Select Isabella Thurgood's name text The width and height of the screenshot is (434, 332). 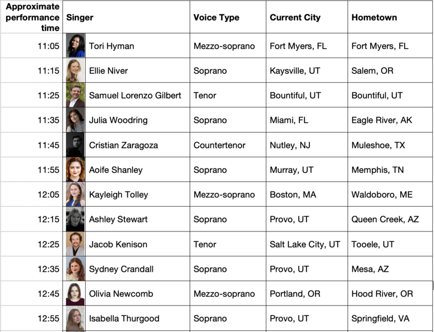(x=124, y=318)
